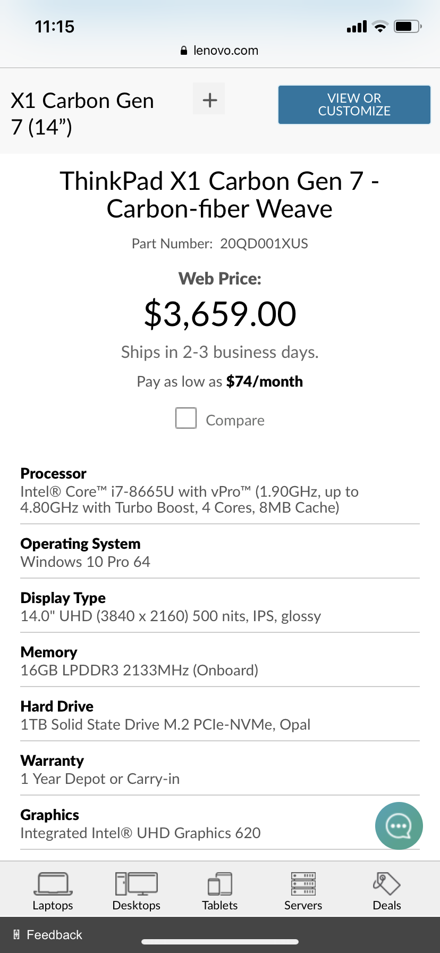Tap the ThinkPad X1 Carbon product title

click(219, 195)
